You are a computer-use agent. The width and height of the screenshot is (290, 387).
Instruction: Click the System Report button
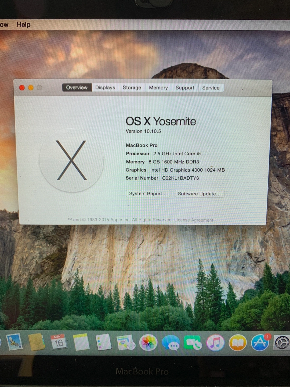(x=148, y=193)
